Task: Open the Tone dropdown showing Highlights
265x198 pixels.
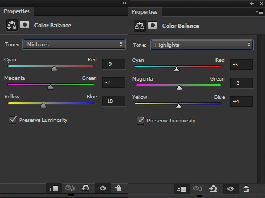Action: (202, 45)
